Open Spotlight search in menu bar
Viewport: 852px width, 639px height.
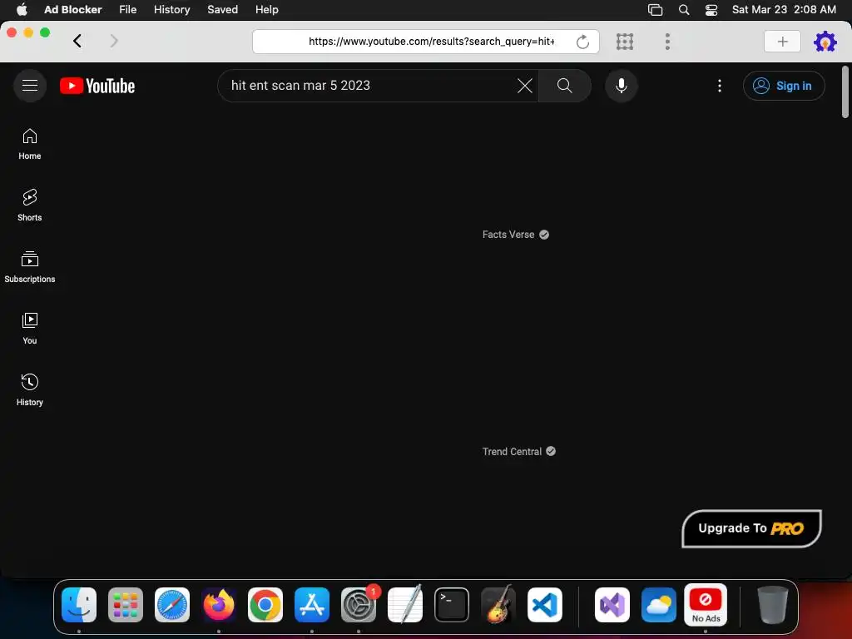click(x=684, y=10)
